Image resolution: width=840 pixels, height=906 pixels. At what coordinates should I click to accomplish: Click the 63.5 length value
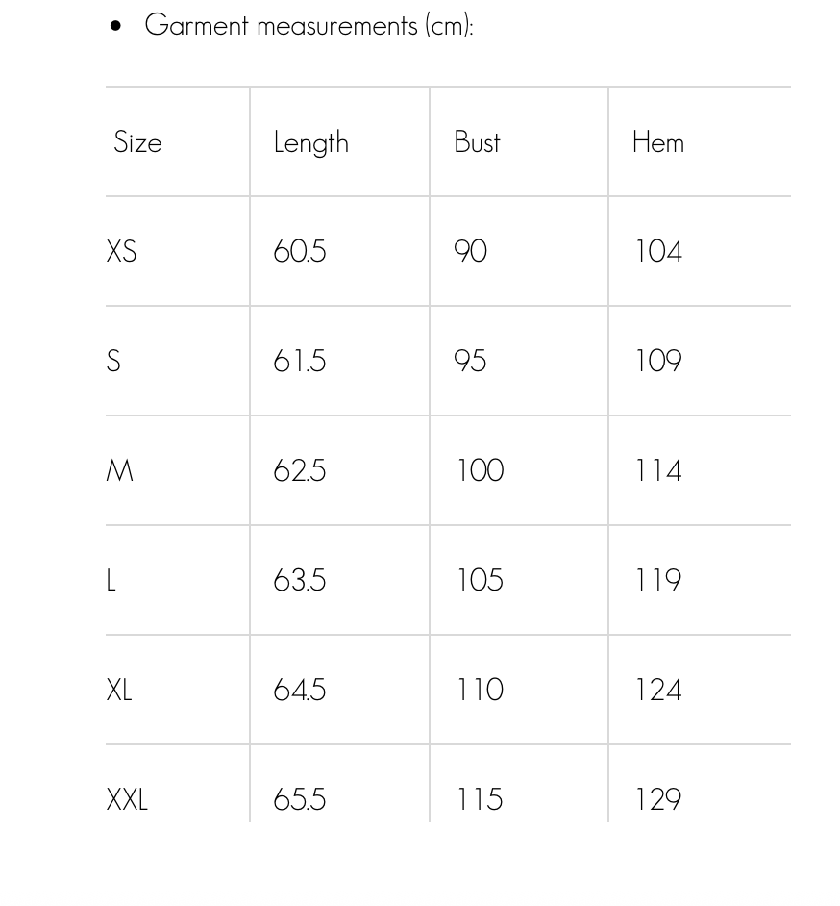pyautogui.click(x=300, y=581)
